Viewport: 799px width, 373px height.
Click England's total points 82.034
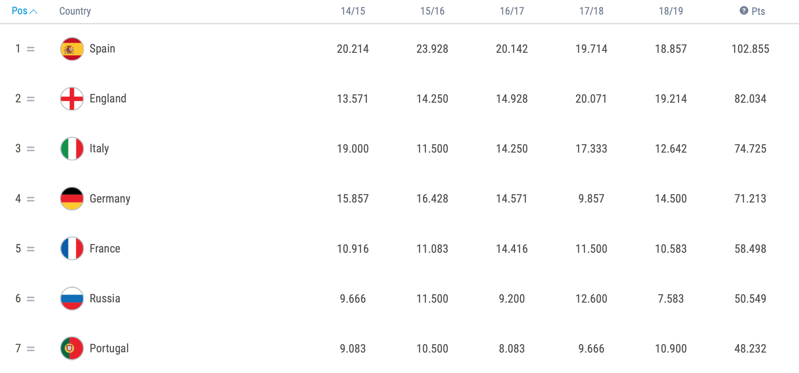pos(750,99)
